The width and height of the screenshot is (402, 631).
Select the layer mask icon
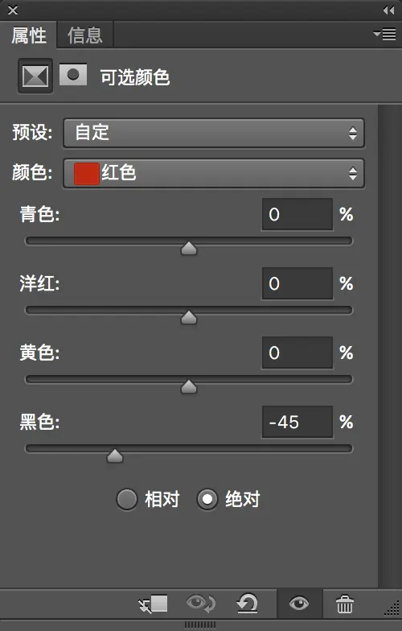(x=73, y=75)
